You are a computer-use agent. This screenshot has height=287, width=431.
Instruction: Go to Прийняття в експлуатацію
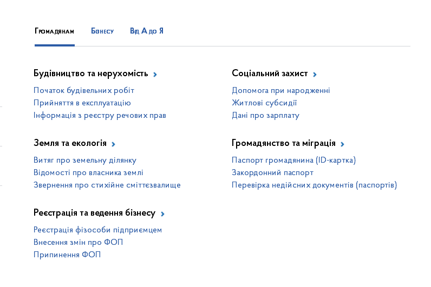(82, 103)
